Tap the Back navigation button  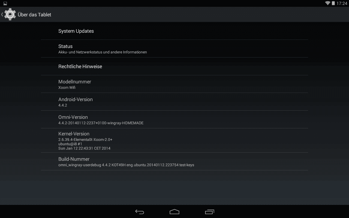point(140,212)
